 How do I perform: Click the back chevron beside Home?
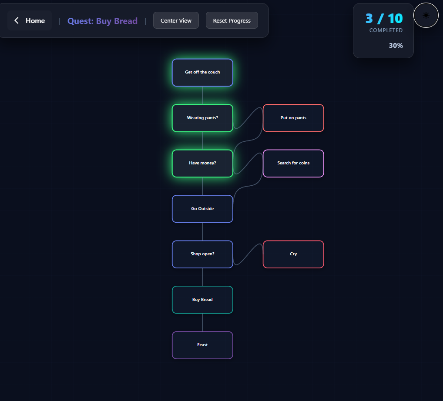click(16, 20)
